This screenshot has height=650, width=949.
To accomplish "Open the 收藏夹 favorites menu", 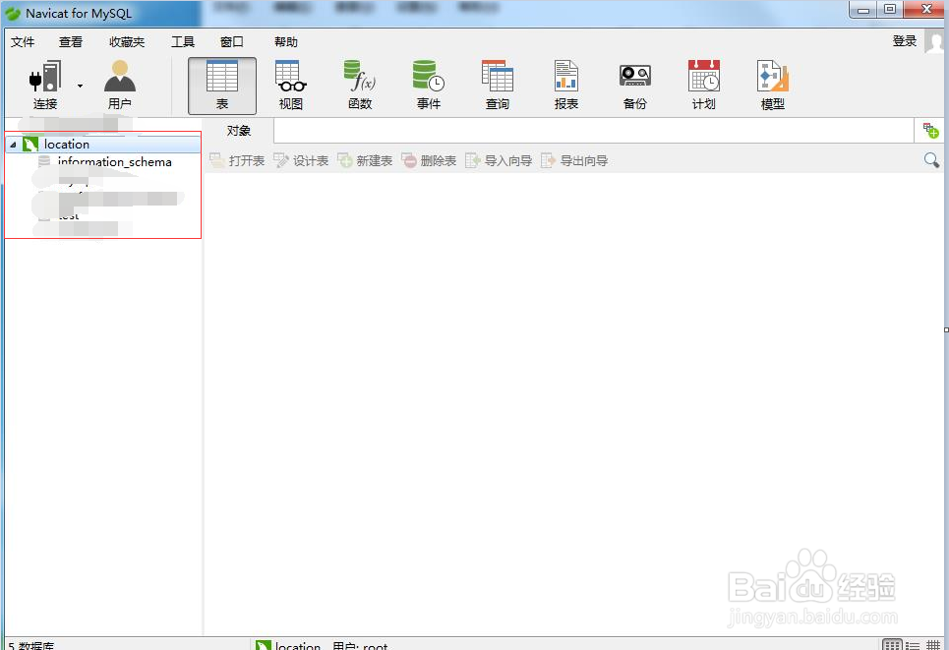I will pyautogui.click(x=127, y=41).
